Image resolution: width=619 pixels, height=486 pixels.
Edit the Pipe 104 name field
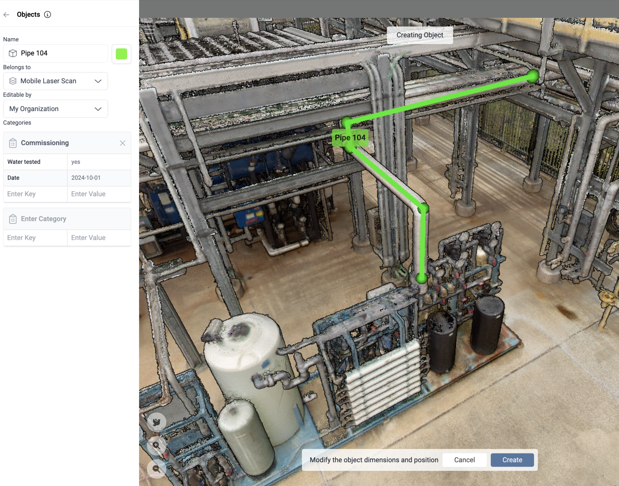tap(56, 53)
